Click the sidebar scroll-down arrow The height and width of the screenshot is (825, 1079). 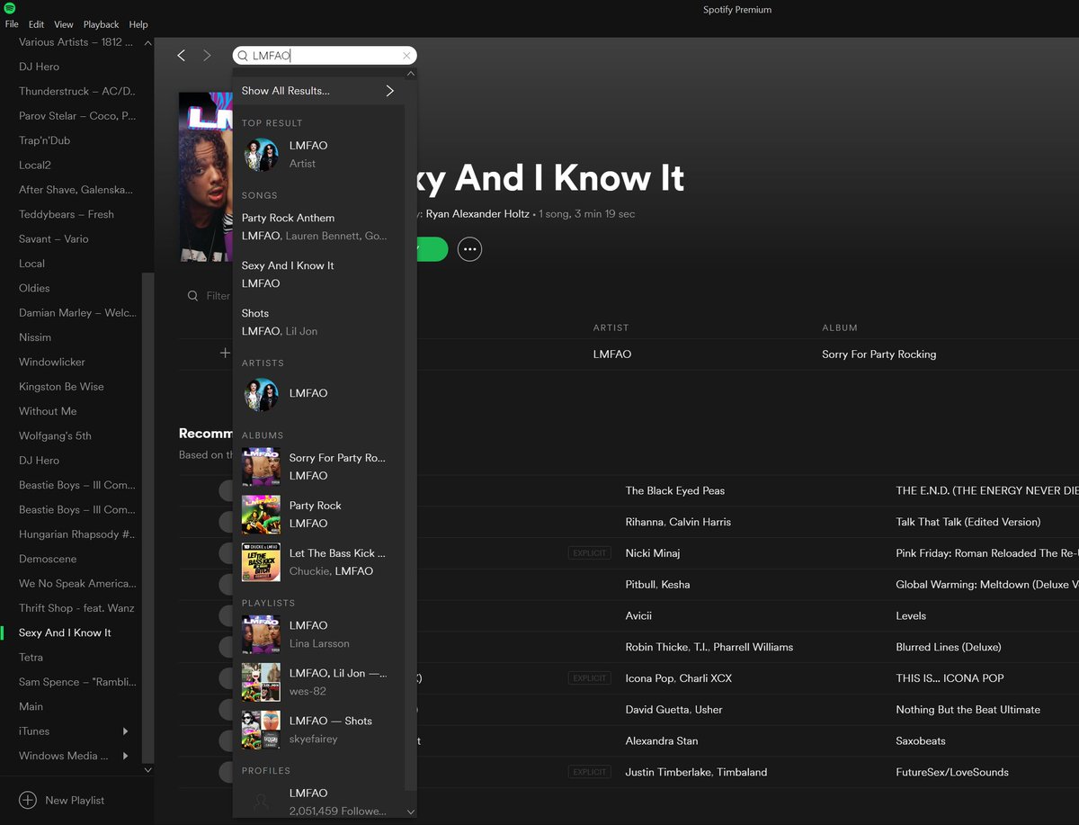[148, 770]
